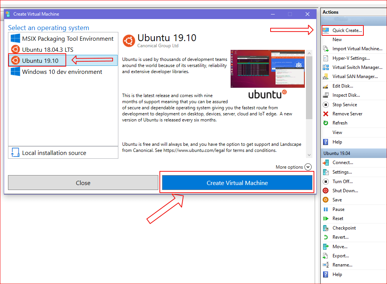Open the New submenu in Actions
This screenshot has width=387, height=284.
tap(337, 40)
